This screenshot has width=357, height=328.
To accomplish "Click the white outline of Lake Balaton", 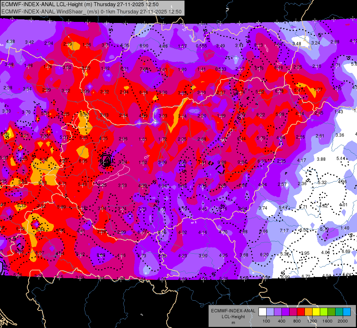I will point(112,176).
